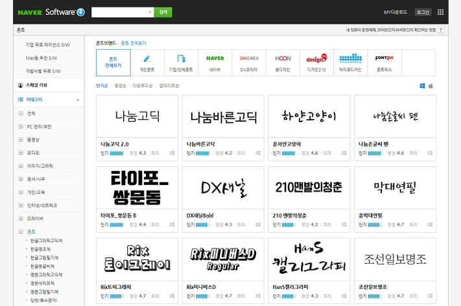The width and height of the screenshot is (461, 306).
Task: Click the list icon on 훈막대연필 card
Action: 430,224
